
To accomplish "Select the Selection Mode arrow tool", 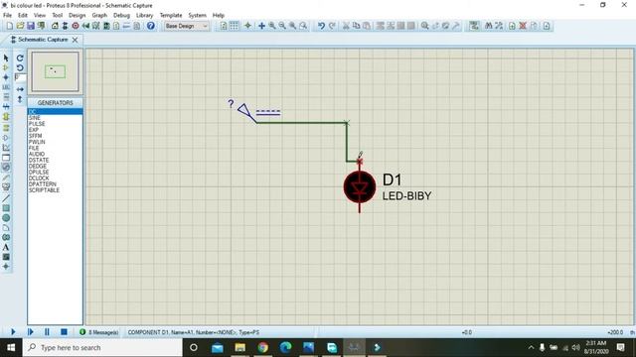I will click(6, 58).
